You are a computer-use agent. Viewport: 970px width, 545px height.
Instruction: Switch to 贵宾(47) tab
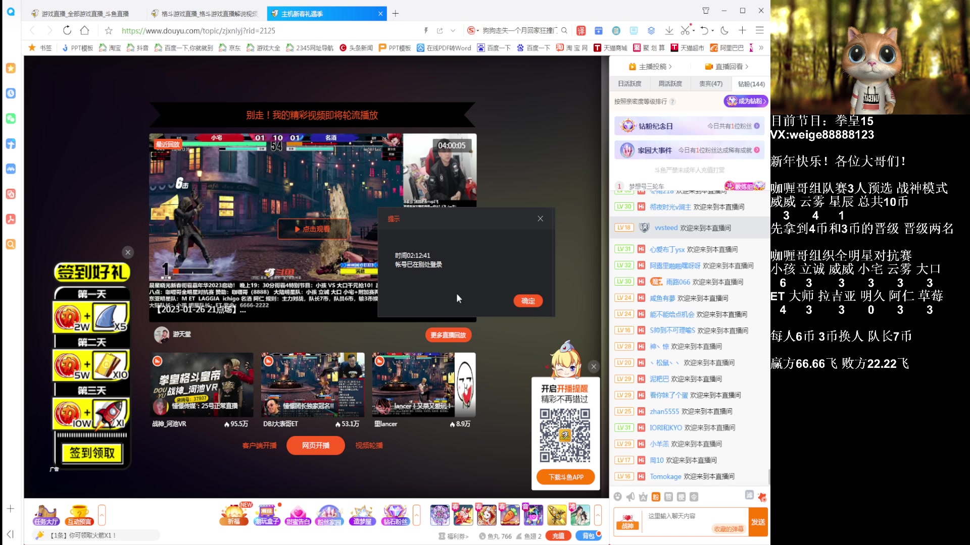(710, 84)
